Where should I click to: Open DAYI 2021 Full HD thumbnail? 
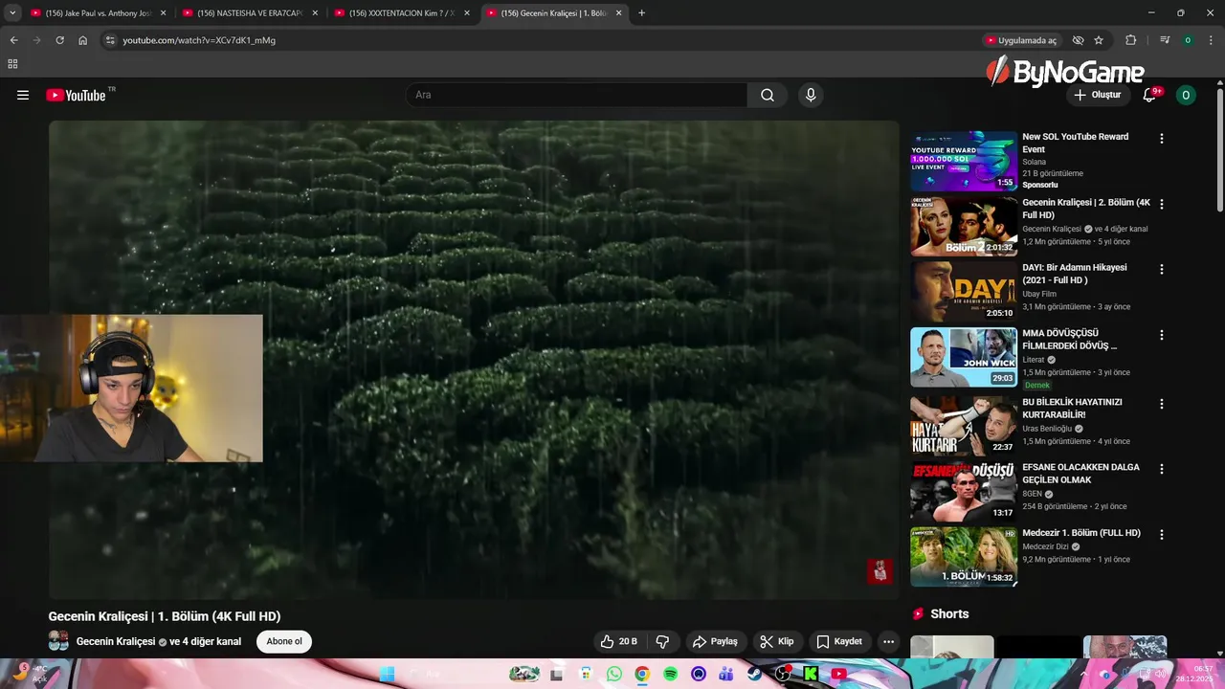(964, 291)
